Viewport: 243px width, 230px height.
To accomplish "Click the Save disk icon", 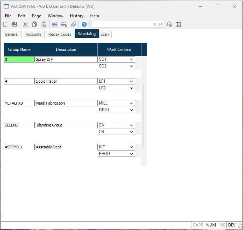I will (15, 24).
